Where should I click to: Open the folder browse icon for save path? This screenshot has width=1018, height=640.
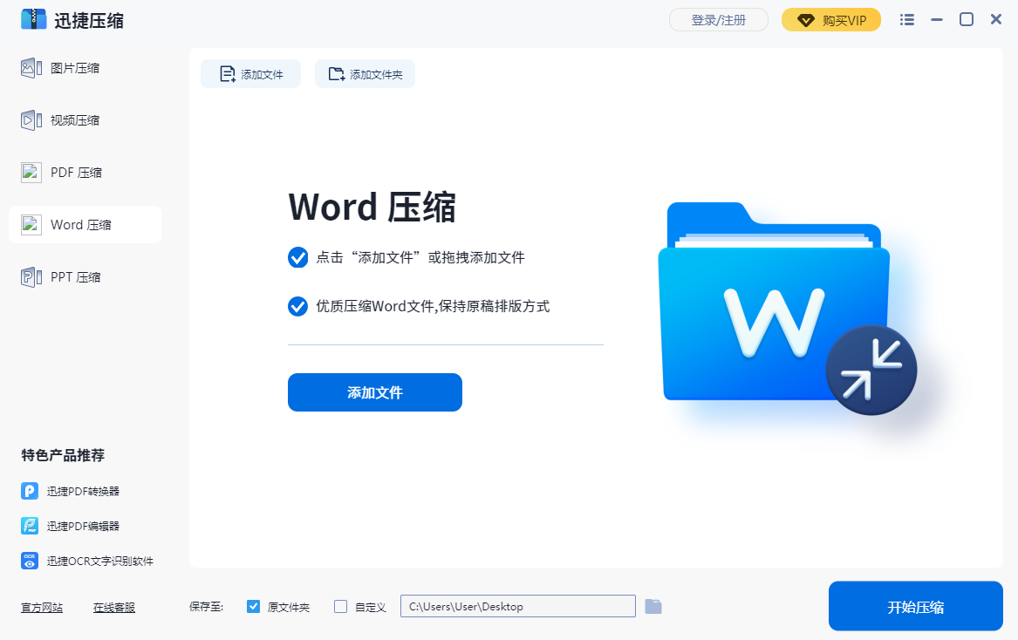[x=653, y=606]
